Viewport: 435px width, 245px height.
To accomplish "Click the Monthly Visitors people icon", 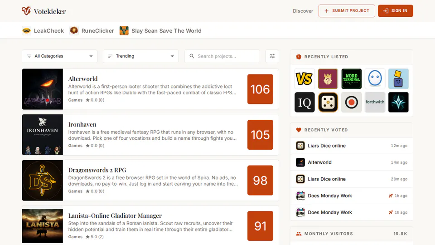I will pyautogui.click(x=299, y=234).
